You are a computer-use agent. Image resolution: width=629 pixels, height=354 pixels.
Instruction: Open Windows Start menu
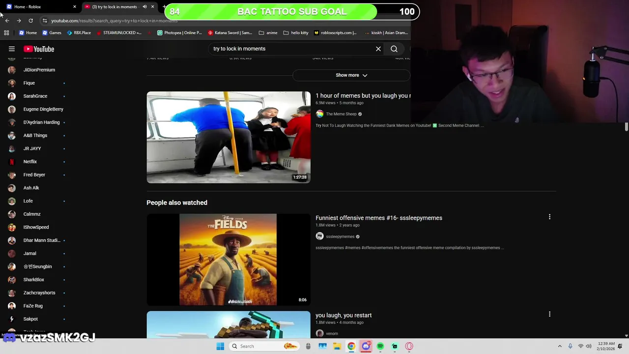tap(220, 346)
